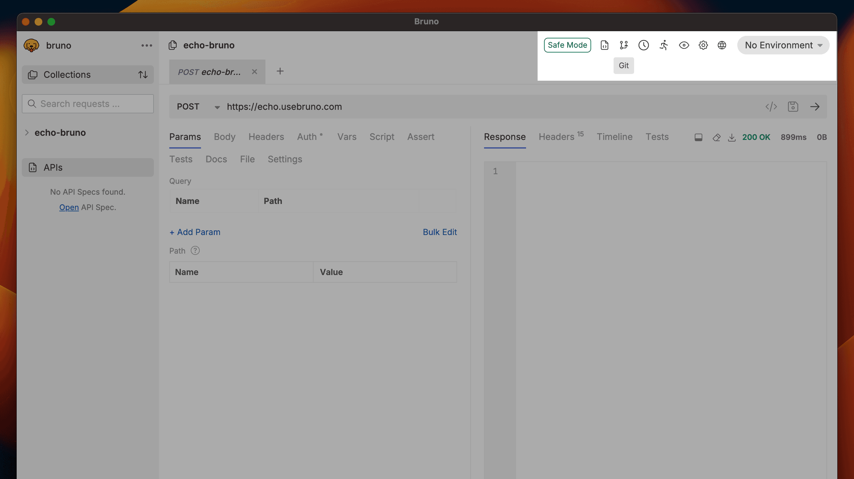Open the response Timeline tab

click(x=614, y=137)
